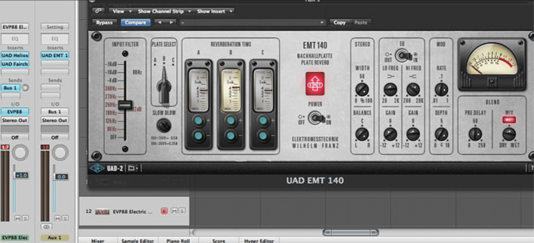
Task: Click the pan knob on EVP88 channel
Action: [x=20, y=153]
